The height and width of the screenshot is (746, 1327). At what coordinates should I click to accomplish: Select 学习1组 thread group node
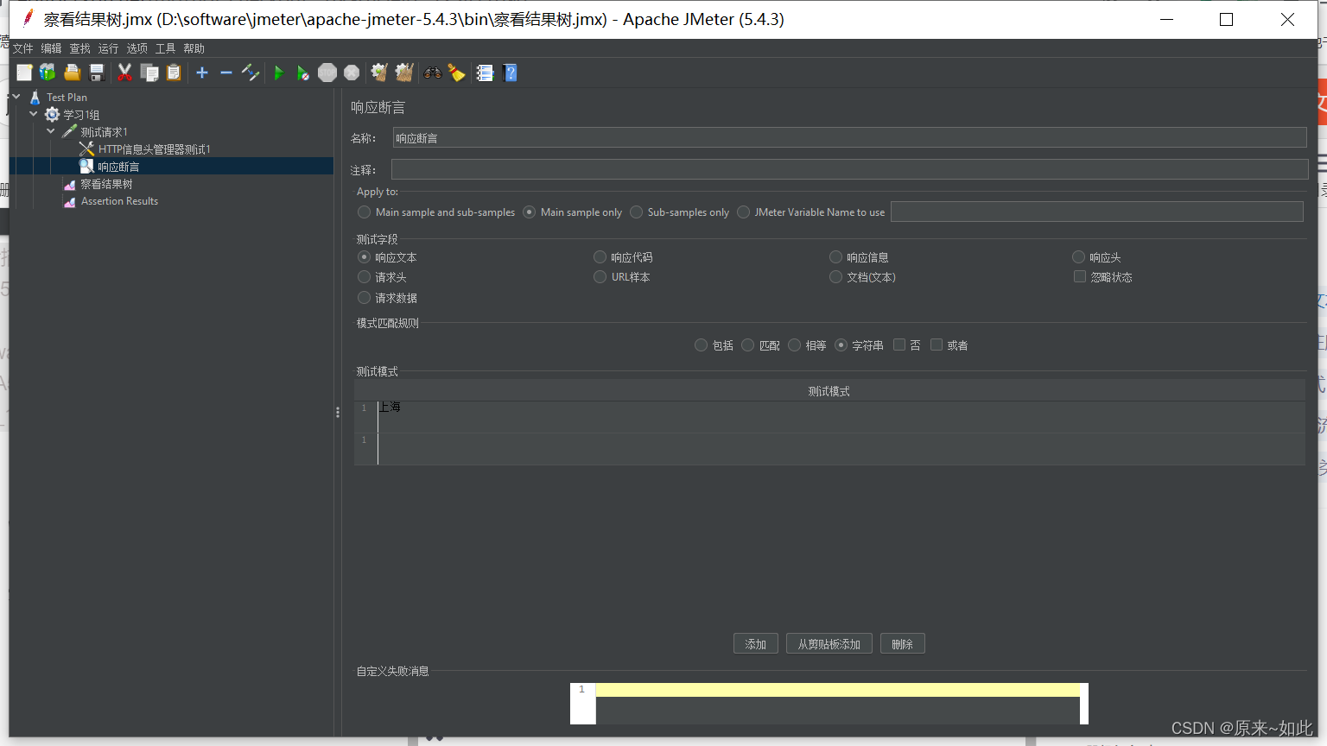81,115
